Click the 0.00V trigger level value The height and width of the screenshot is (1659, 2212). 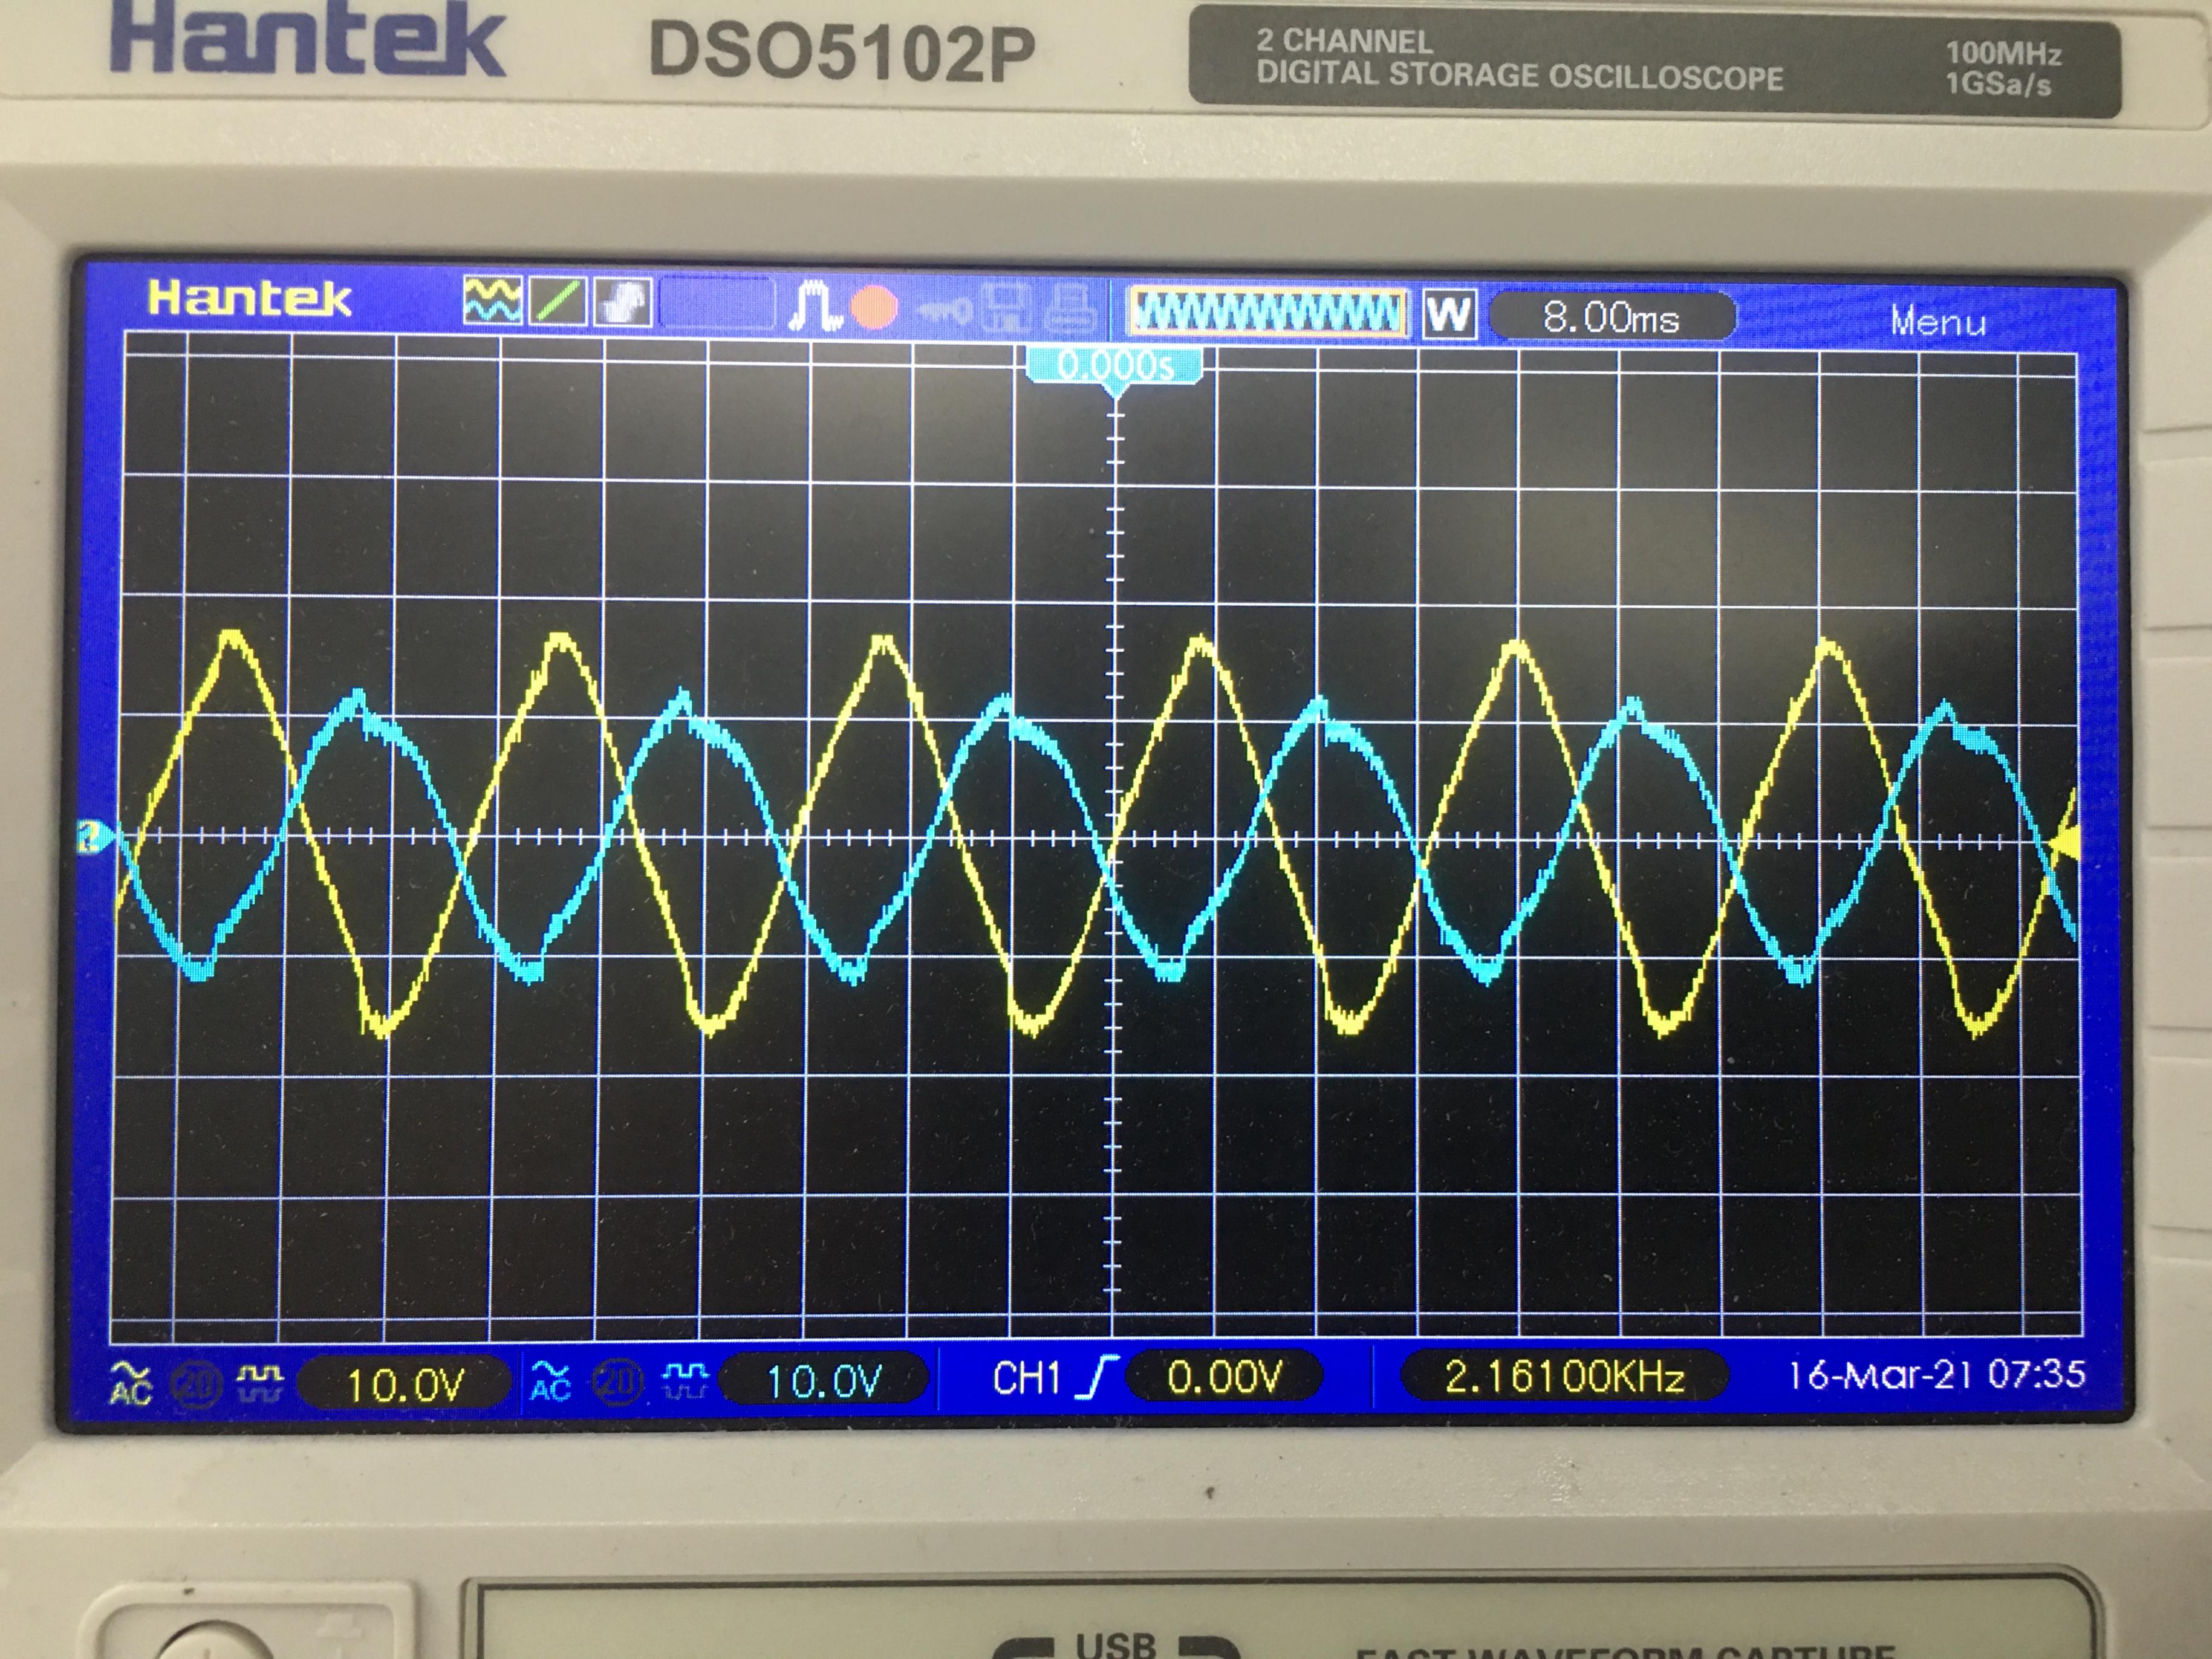[1224, 1377]
